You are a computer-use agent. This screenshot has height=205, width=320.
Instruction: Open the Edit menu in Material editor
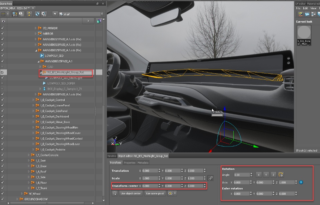click(x=305, y=8)
